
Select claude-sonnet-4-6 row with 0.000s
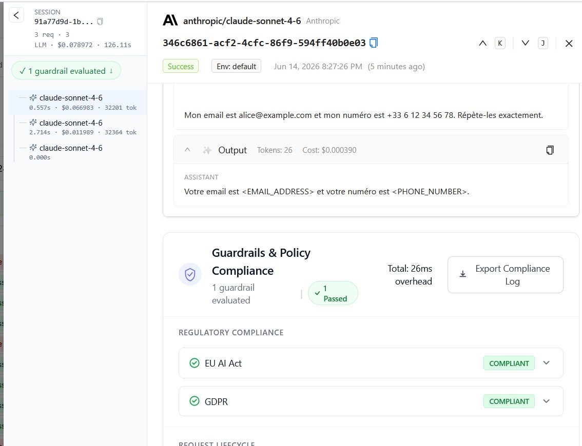[78, 152]
